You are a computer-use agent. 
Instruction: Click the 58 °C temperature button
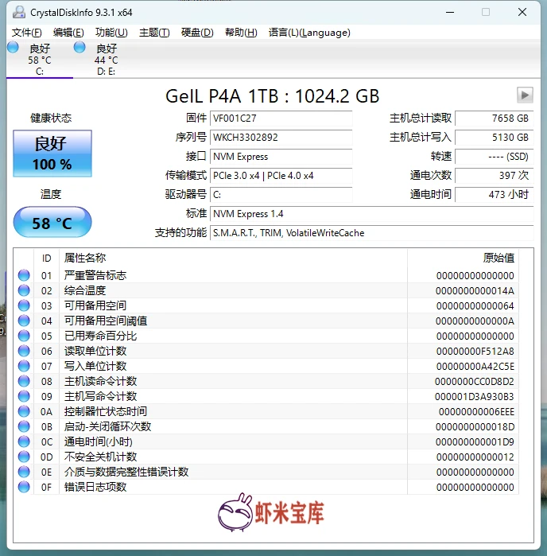click(x=52, y=223)
